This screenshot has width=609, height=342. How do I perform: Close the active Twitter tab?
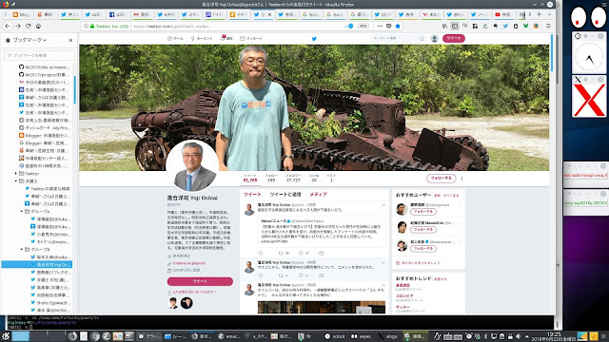[x=270, y=14]
